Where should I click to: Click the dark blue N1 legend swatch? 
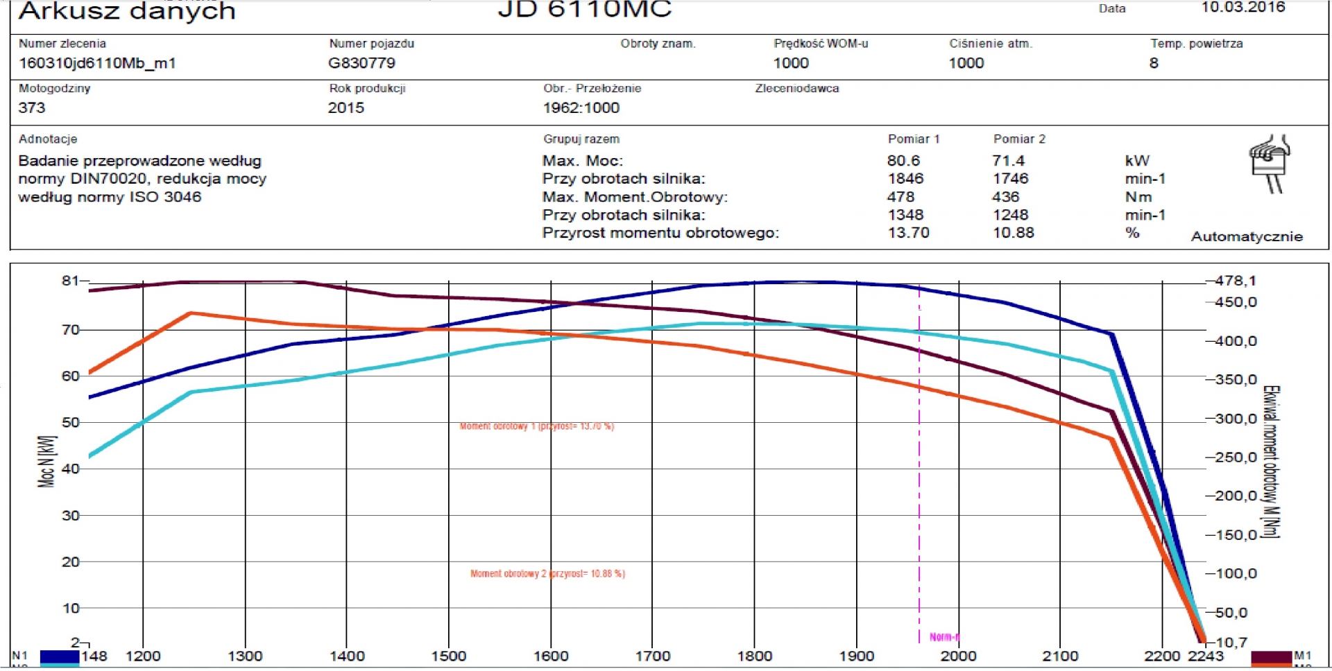(59, 656)
